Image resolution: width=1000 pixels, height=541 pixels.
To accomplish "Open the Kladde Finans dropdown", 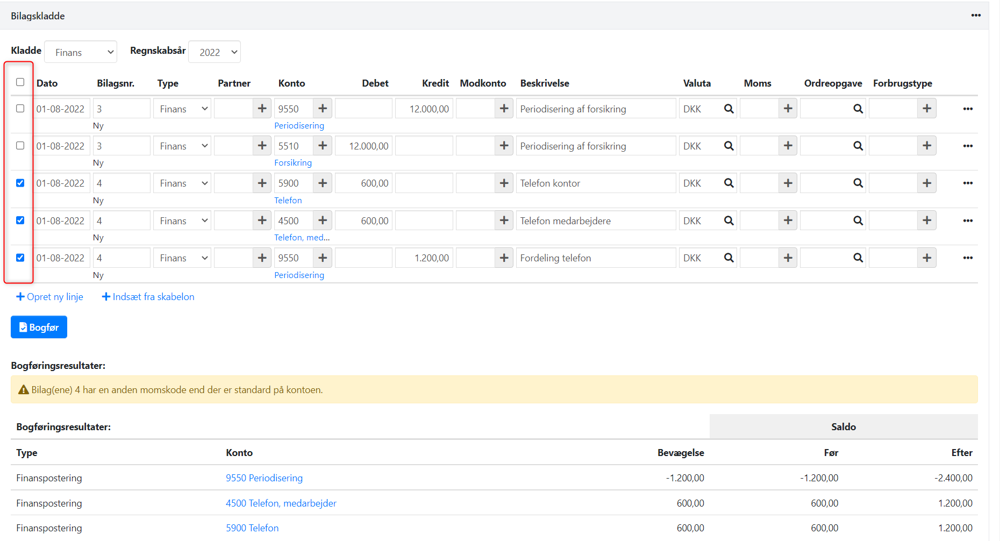I will point(81,52).
